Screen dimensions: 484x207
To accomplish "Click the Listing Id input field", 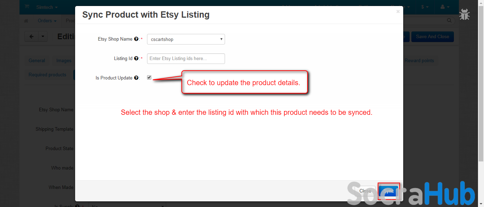I will point(186,59).
